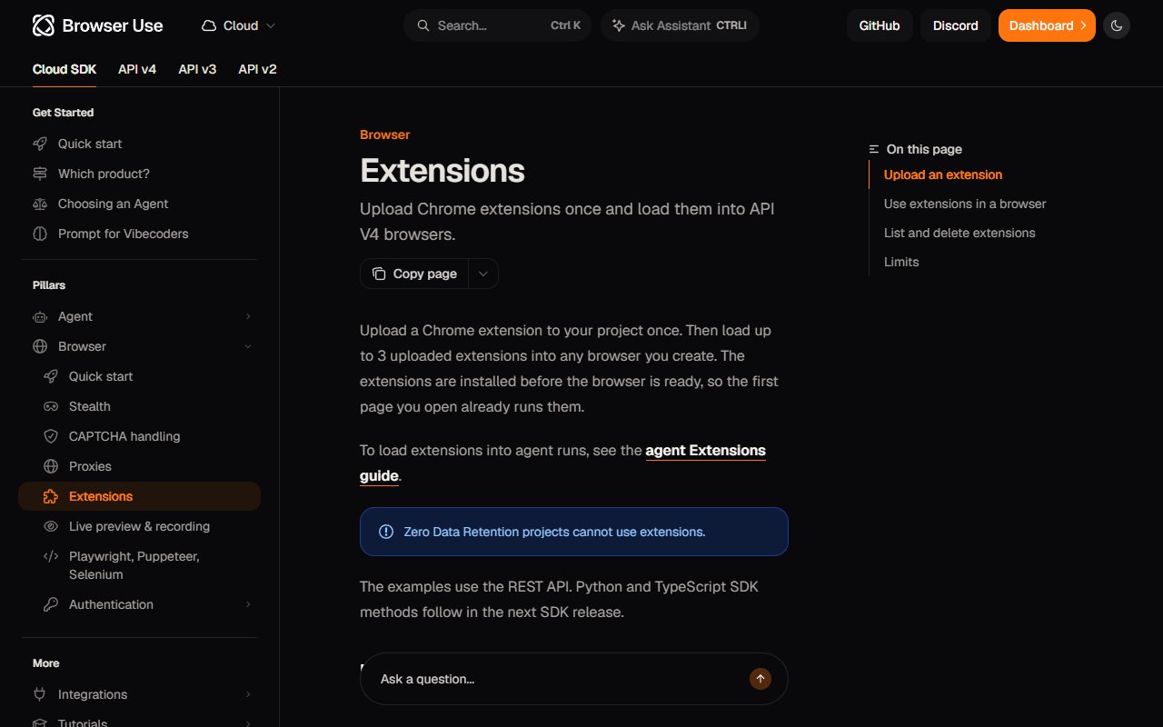Open Ask Assistant sparkle button
This screenshot has height=727, width=1163.
tap(680, 25)
